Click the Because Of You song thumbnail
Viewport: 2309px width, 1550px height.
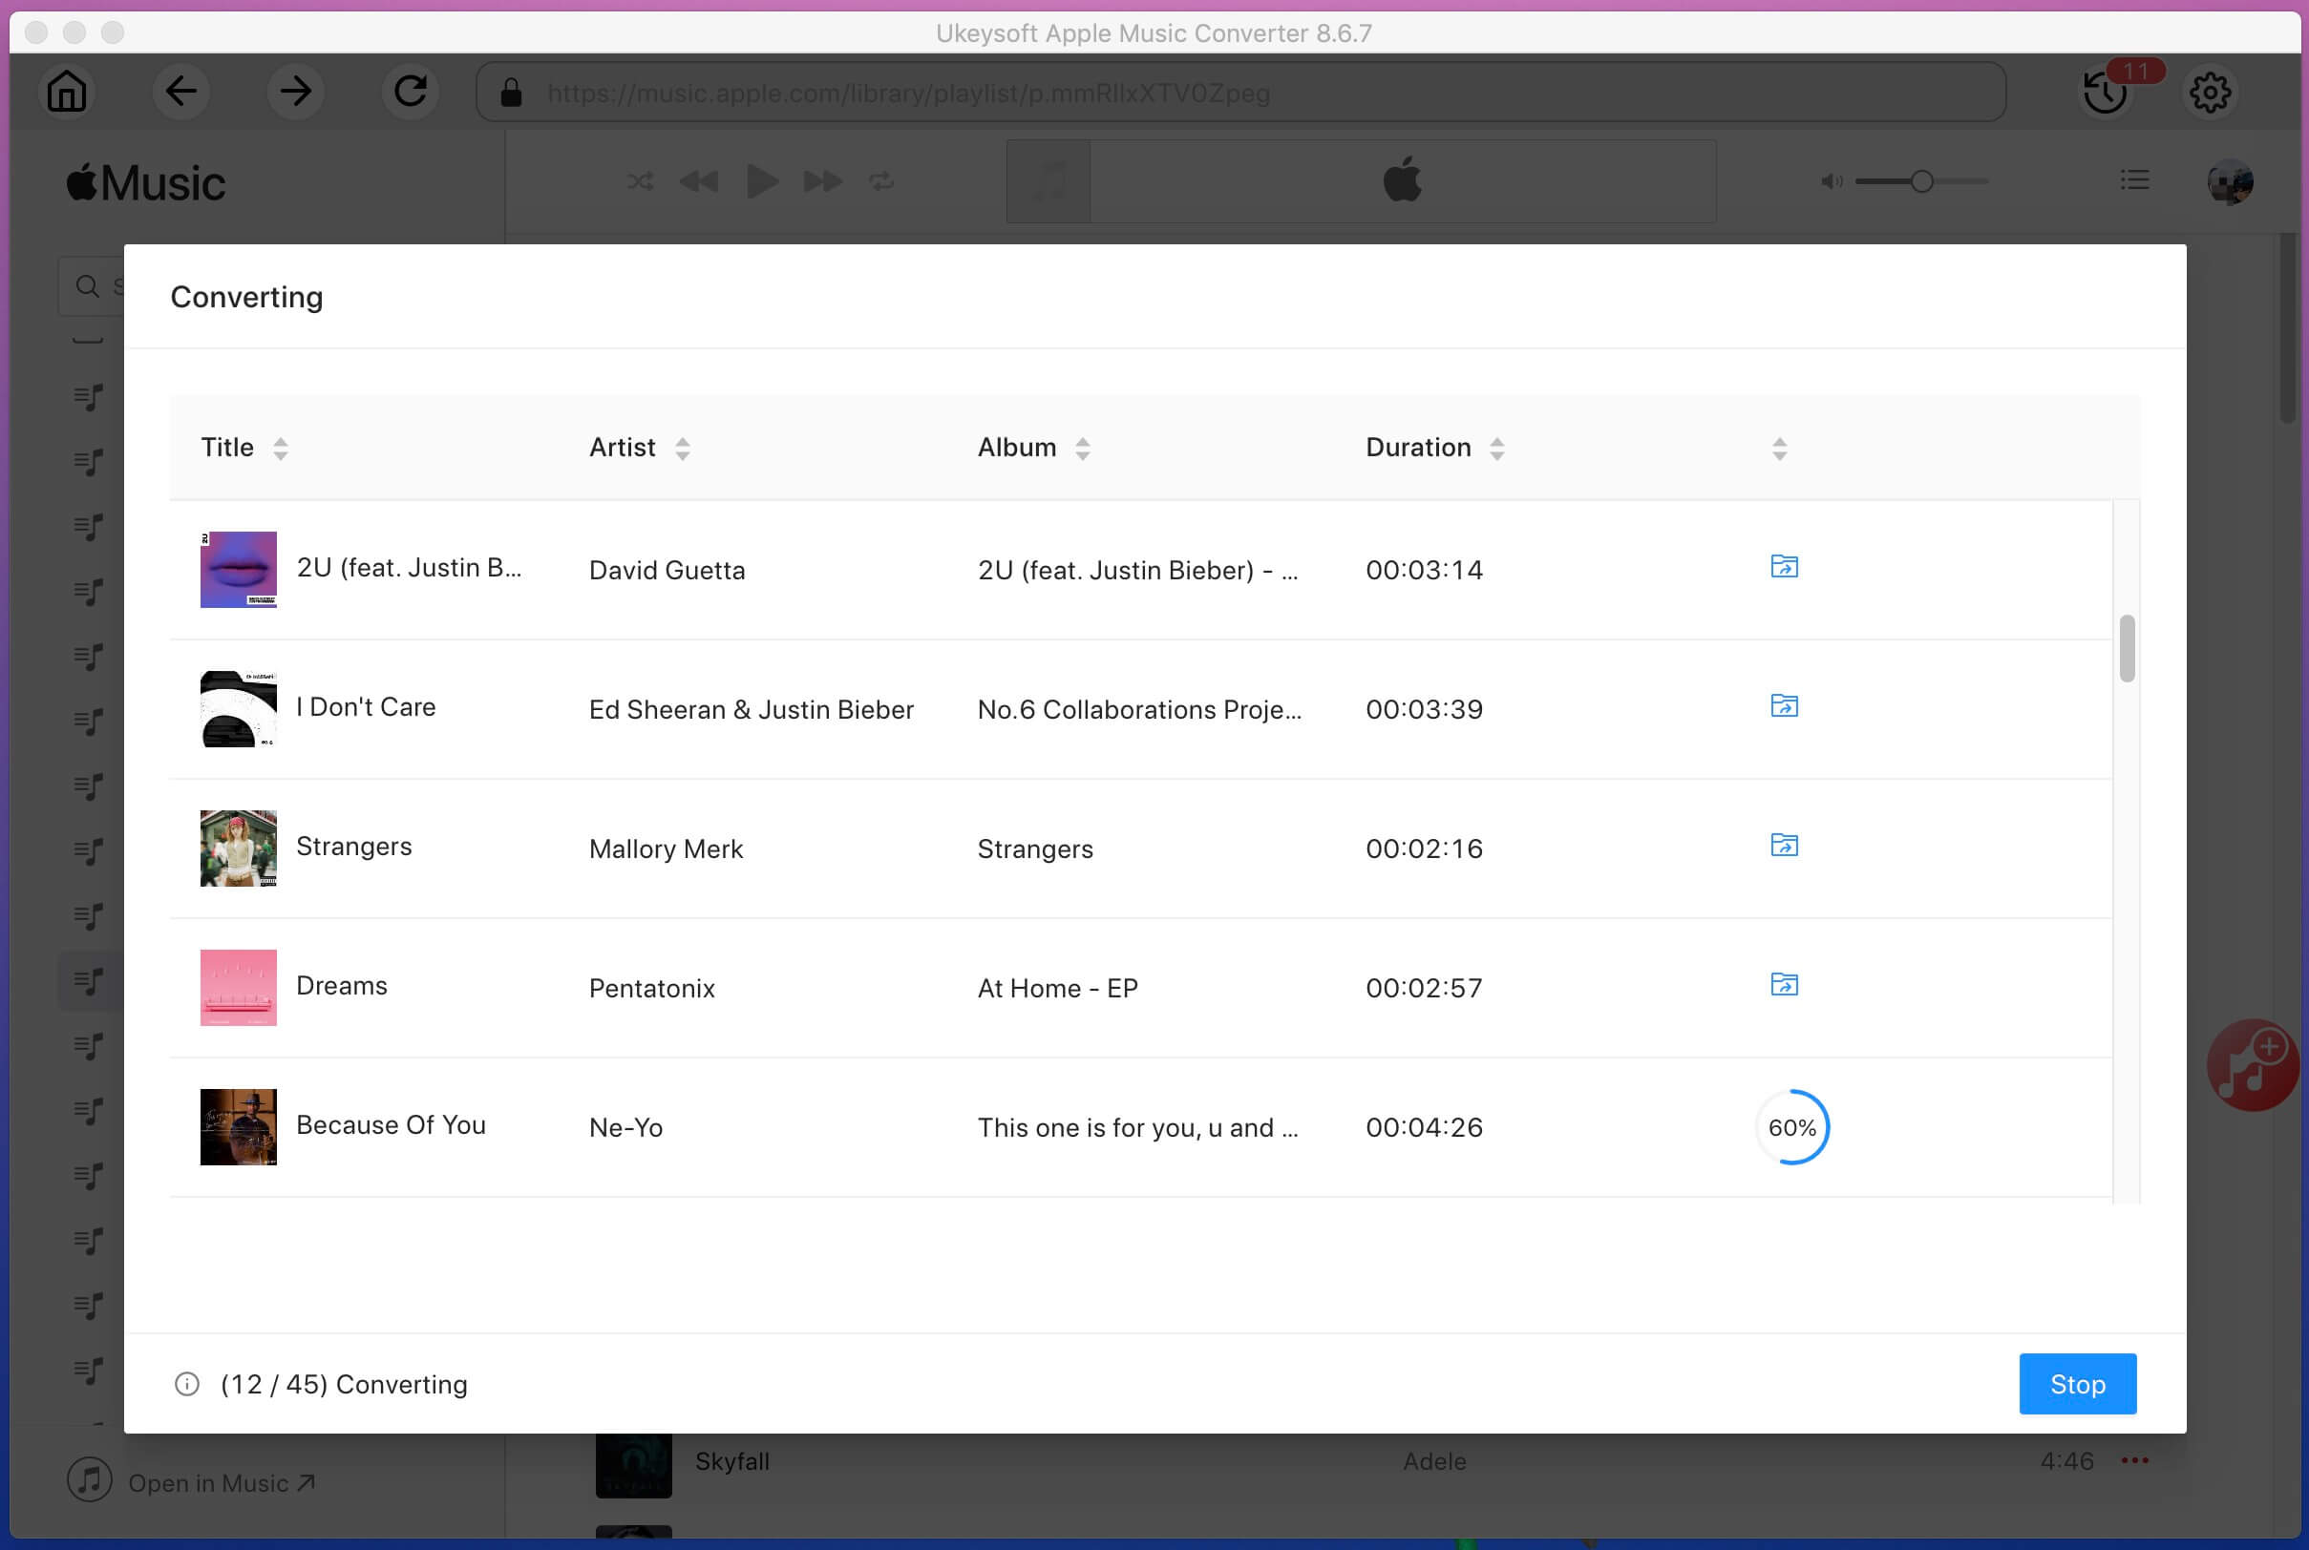[237, 1126]
